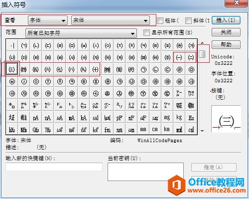
Task: Click the 插入(I) insert button
Action: click(226, 20)
